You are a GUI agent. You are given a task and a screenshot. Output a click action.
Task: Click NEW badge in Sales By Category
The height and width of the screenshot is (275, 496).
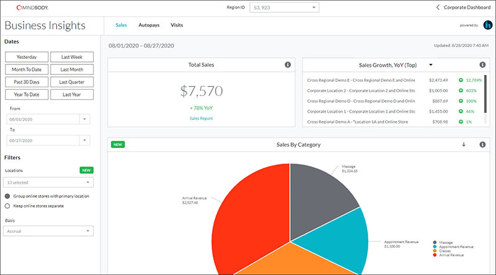coord(118,144)
